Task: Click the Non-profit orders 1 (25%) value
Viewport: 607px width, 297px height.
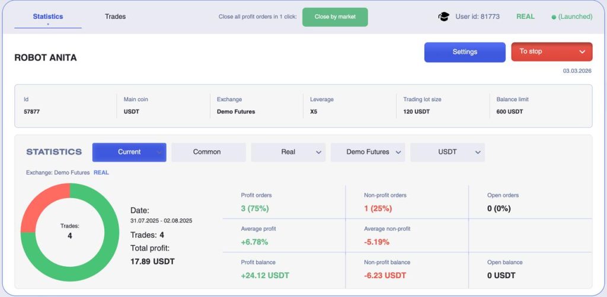Action: point(378,208)
